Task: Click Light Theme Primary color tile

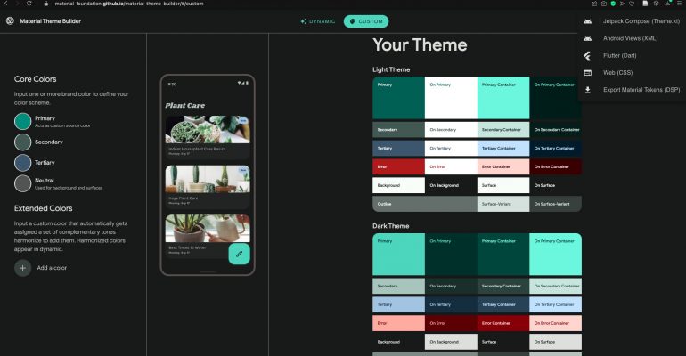Action: tap(398, 98)
